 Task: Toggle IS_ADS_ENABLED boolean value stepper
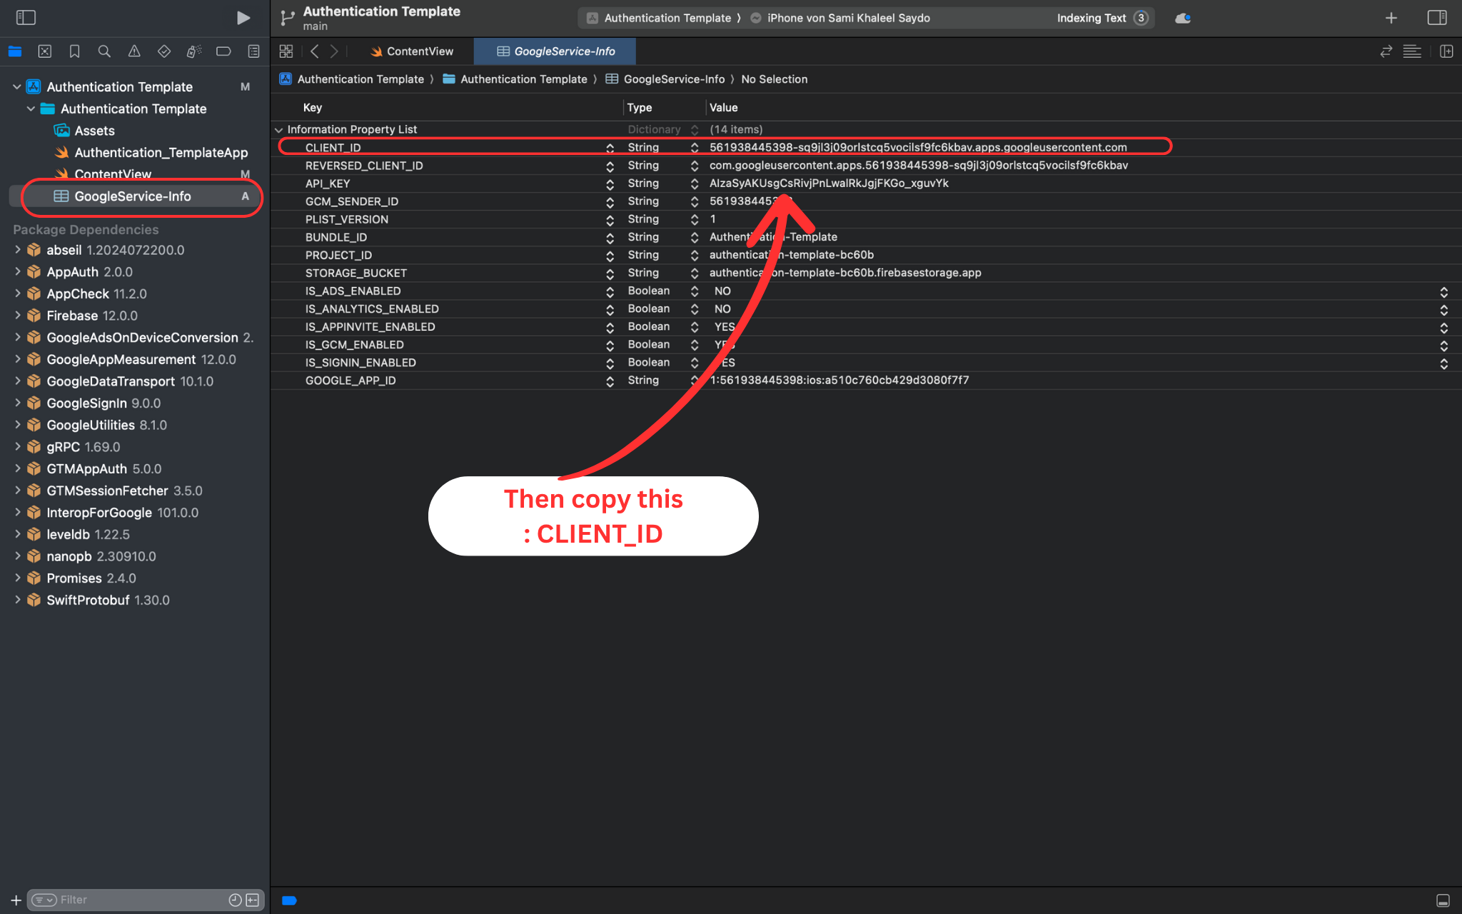(1443, 291)
